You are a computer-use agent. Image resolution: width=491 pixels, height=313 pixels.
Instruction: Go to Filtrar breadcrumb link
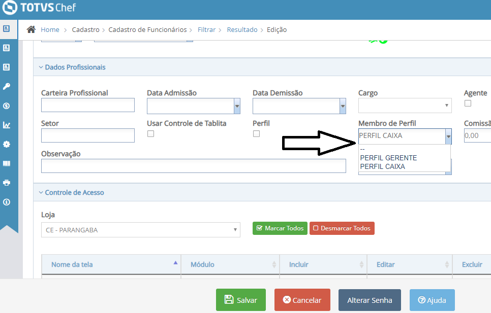pyautogui.click(x=207, y=29)
